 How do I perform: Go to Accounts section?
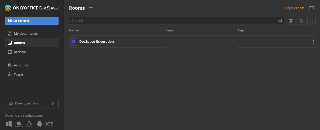32,65
